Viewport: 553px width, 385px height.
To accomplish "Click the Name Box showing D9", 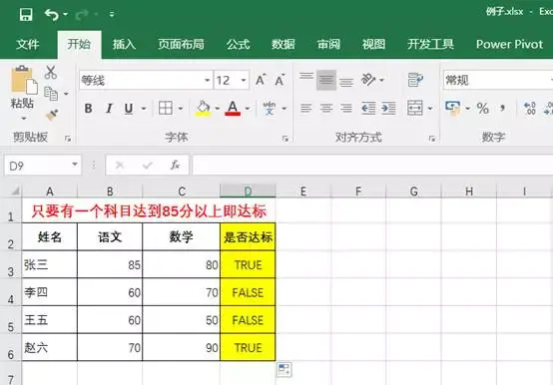I will point(43,165).
